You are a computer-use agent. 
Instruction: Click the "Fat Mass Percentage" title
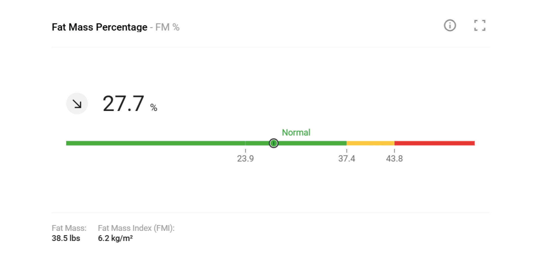click(x=99, y=27)
